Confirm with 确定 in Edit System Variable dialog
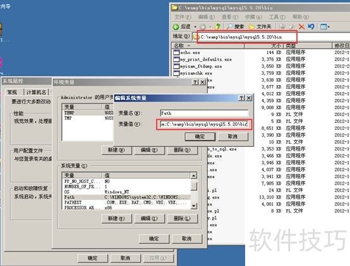The image size is (350, 266). point(200,137)
